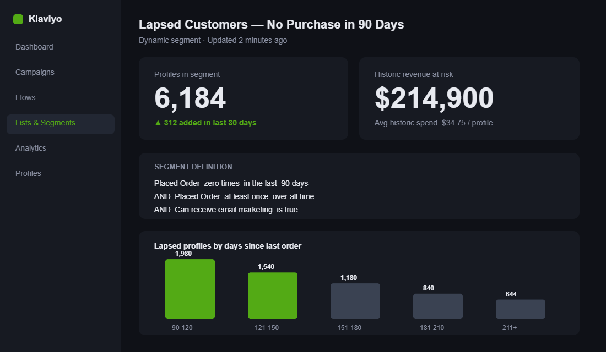Viewport: 606px width, 352px height.
Task: Click the 1,180 bar value label
Action: point(349,278)
